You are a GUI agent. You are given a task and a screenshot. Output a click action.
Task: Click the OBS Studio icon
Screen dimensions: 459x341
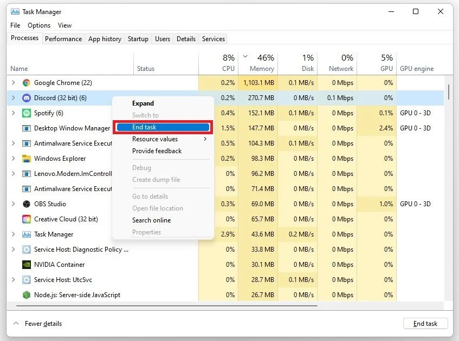(x=27, y=204)
